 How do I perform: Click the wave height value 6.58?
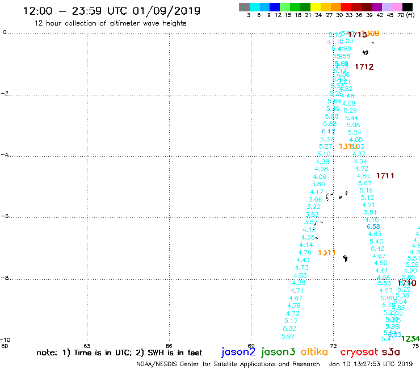373,227
